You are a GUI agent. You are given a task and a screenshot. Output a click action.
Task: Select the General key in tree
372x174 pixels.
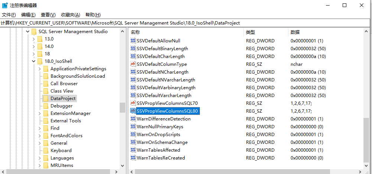pos(59,143)
